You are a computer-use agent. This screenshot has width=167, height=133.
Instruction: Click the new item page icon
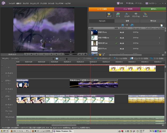coord(161,25)
